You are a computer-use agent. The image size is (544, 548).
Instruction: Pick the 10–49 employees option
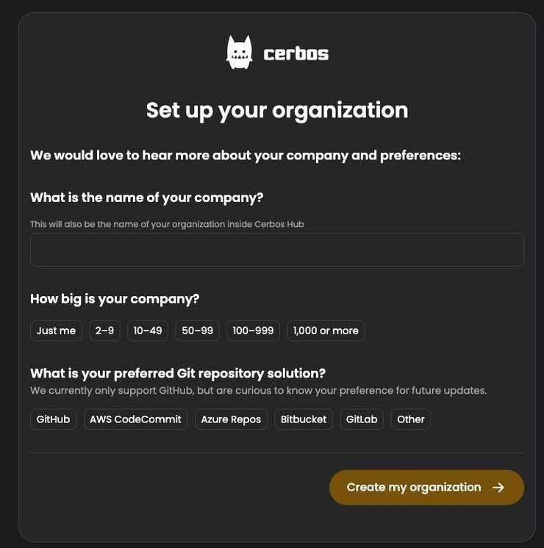148,331
